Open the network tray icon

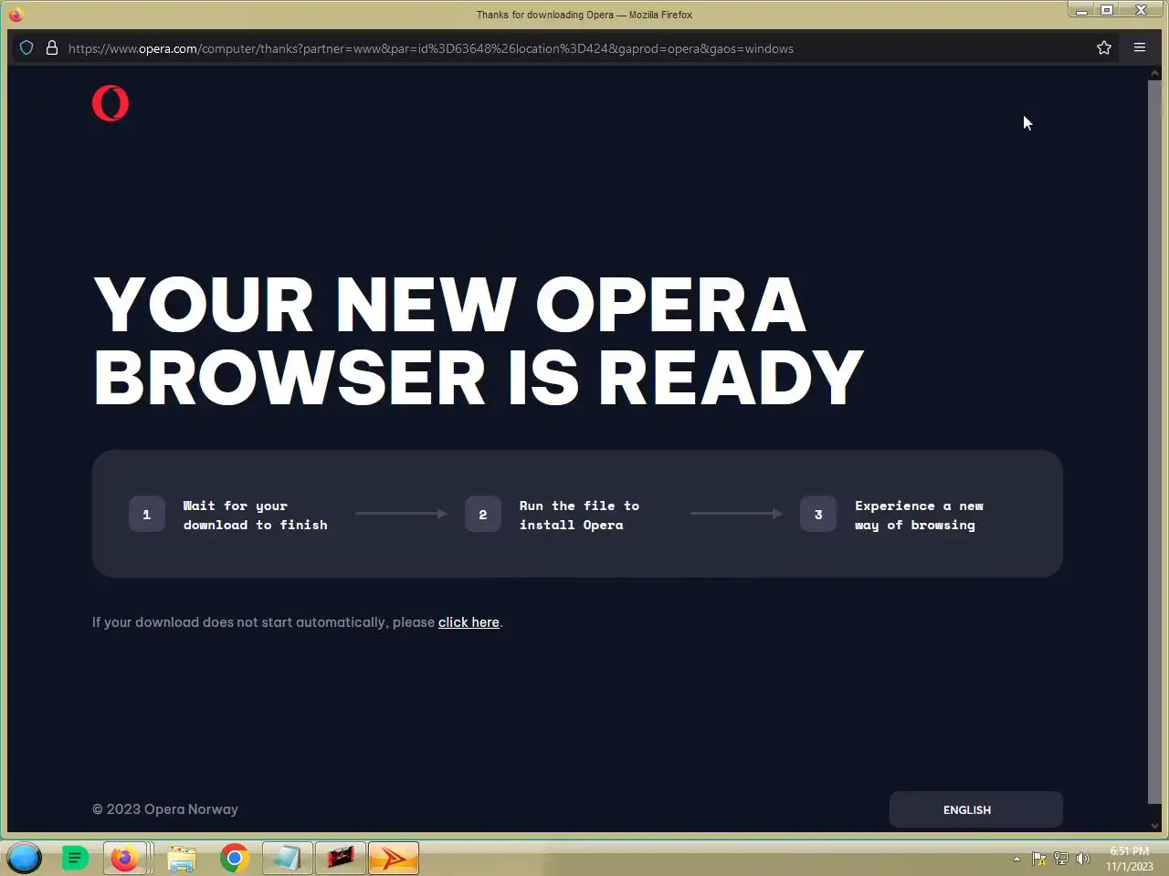coord(1061,859)
